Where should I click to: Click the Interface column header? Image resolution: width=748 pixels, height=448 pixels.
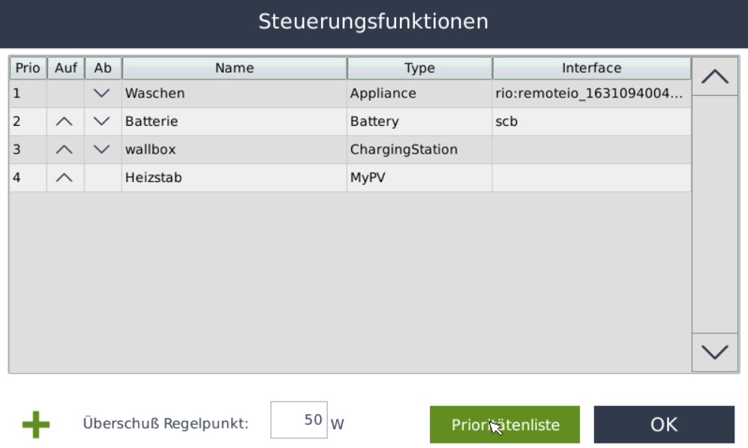coord(591,68)
